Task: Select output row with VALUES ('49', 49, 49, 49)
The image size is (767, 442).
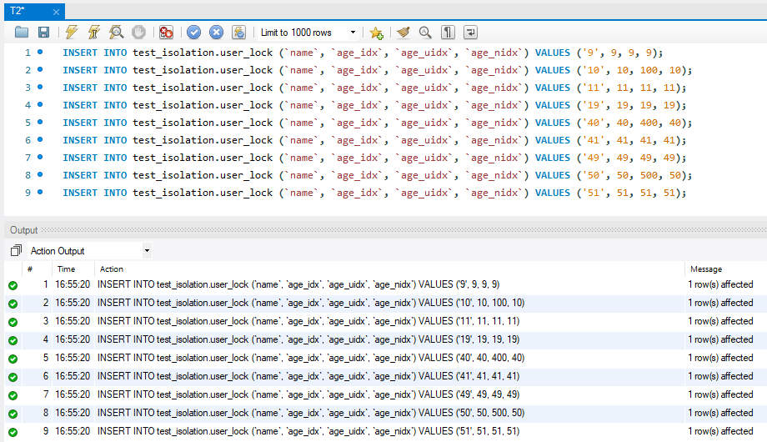Action: (385, 394)
